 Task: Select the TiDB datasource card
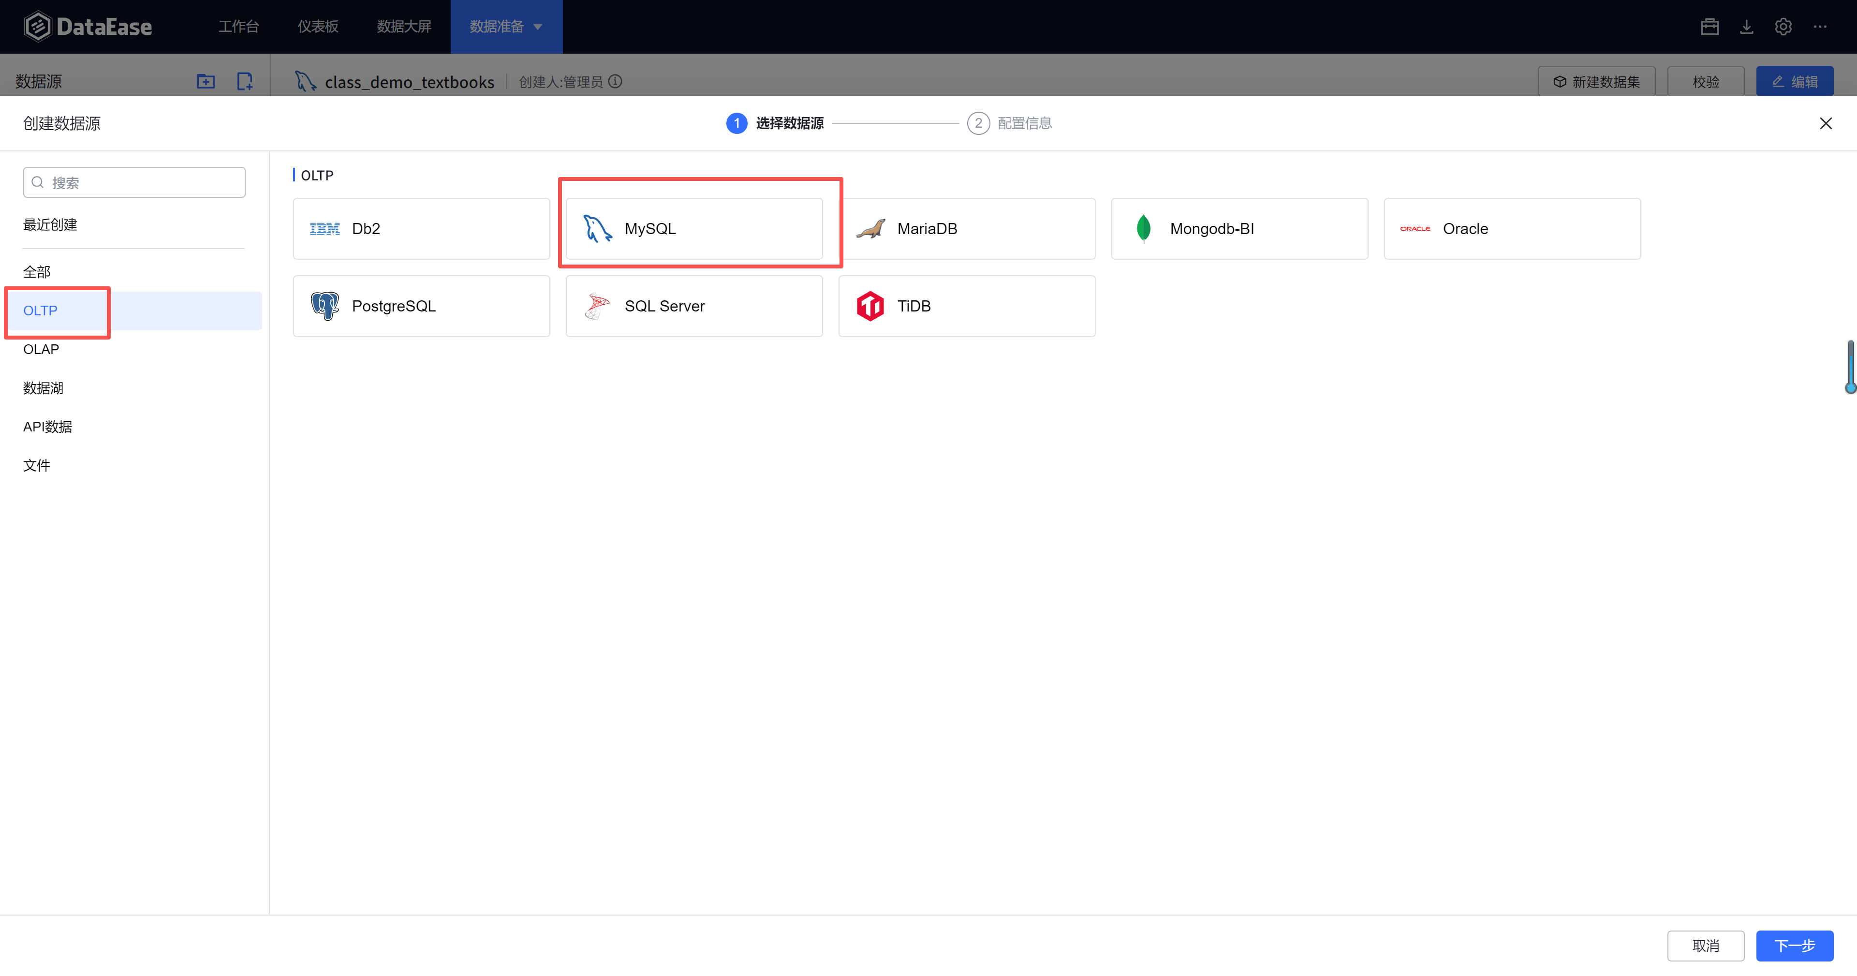pyautogui.click(x=966, y=306)
